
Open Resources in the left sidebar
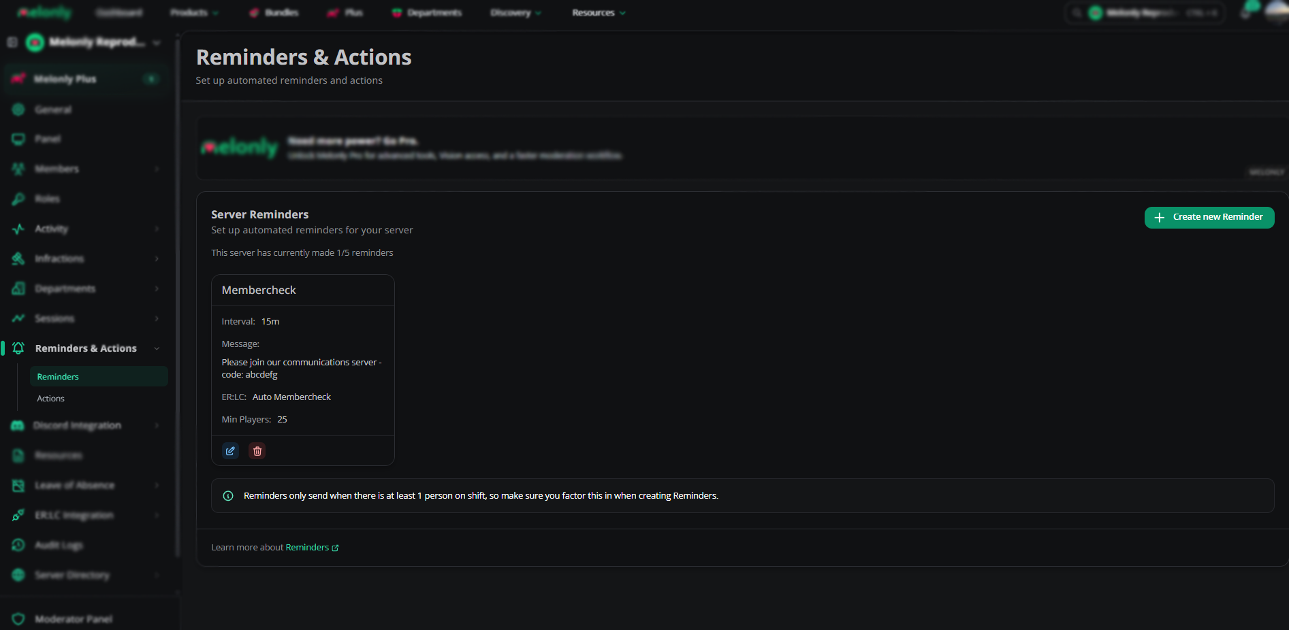point(59,455)
